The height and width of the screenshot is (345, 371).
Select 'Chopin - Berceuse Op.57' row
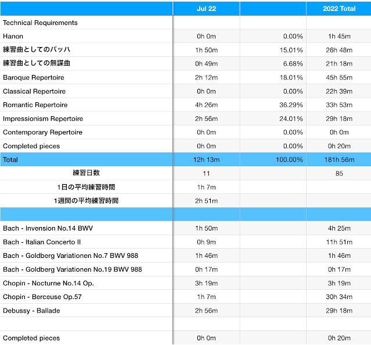pos(42,297)
